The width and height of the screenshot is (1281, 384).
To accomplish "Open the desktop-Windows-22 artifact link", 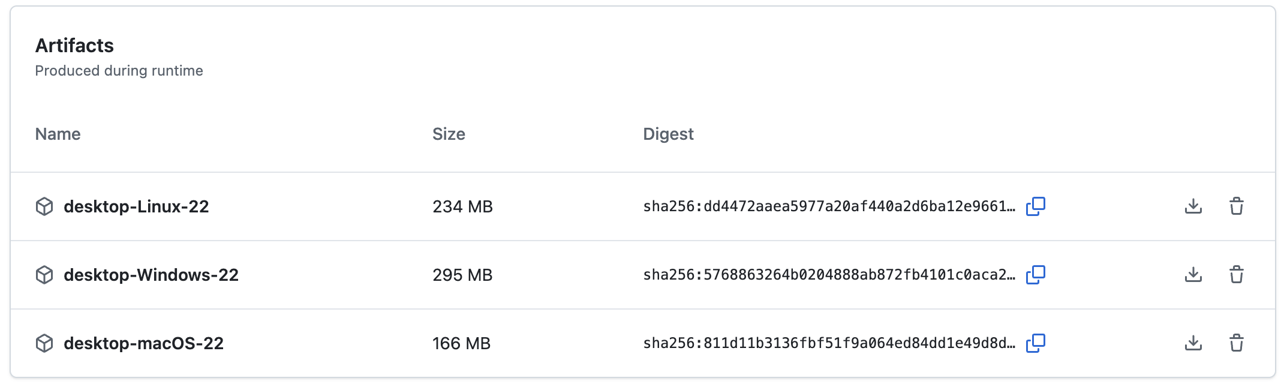I will coord(151,275).
